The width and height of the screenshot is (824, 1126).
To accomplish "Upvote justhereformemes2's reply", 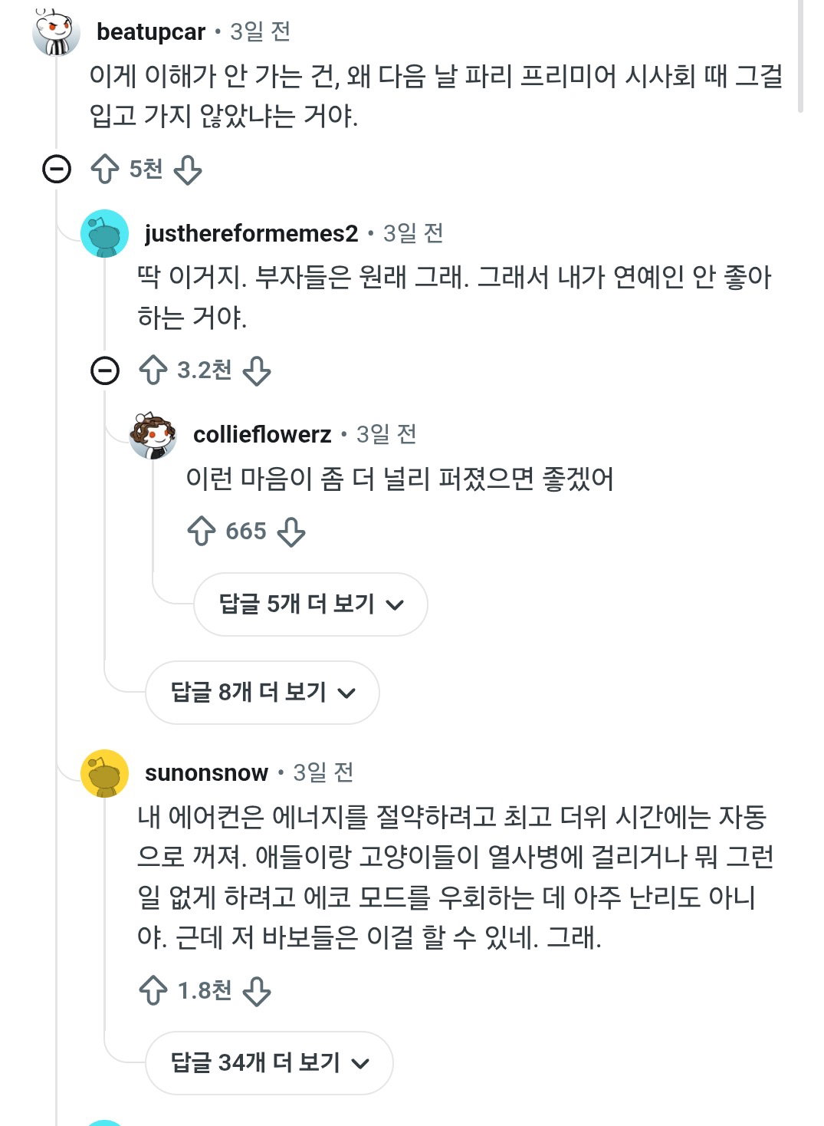I will point(153,370).
